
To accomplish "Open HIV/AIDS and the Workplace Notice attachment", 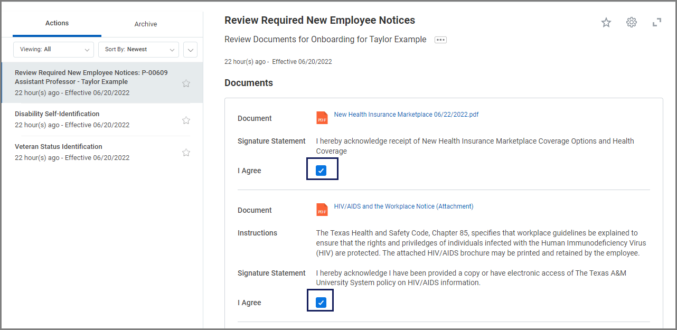I will pyautogui.click(x=403, y=206).
